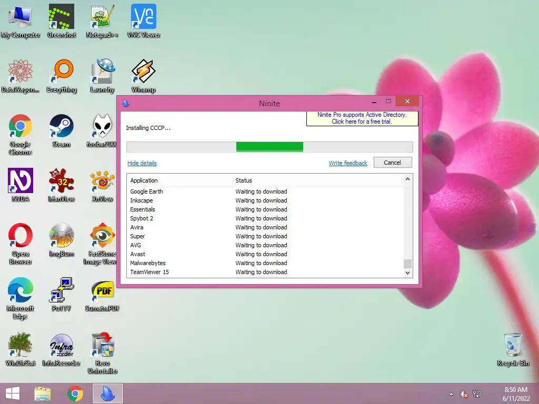Select the Avira row
Screen dimensions: 539x404
pos(265,227)
